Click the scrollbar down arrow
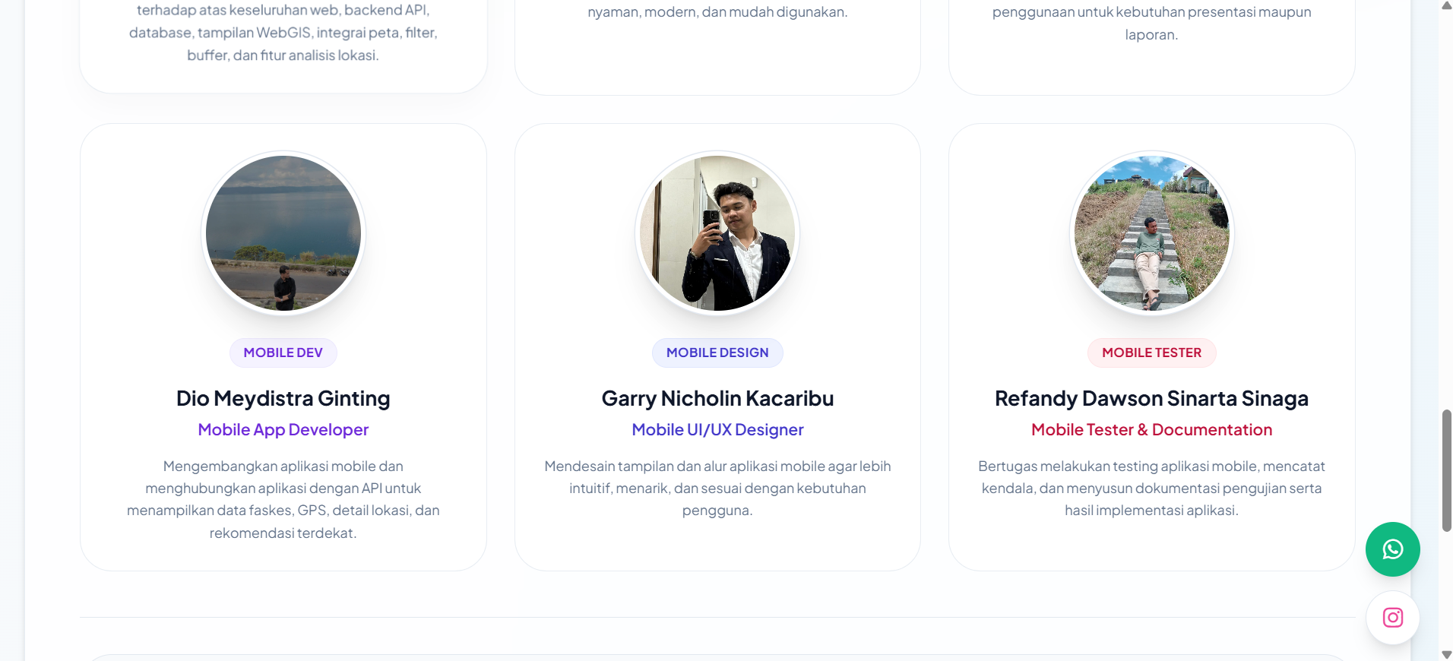Viewport: 1453px width, 661px height. coord(1446,654)
